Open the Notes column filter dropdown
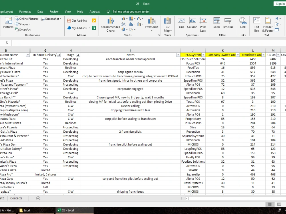The height and width of the screenshot is (214, 286). pyautogui.click(x=178, y=55)
